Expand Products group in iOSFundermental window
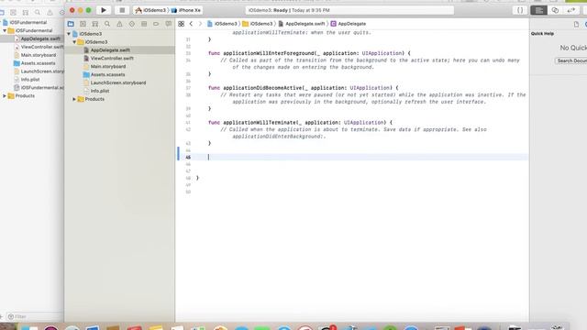587x330 pixels. click(x=5, y=95)
